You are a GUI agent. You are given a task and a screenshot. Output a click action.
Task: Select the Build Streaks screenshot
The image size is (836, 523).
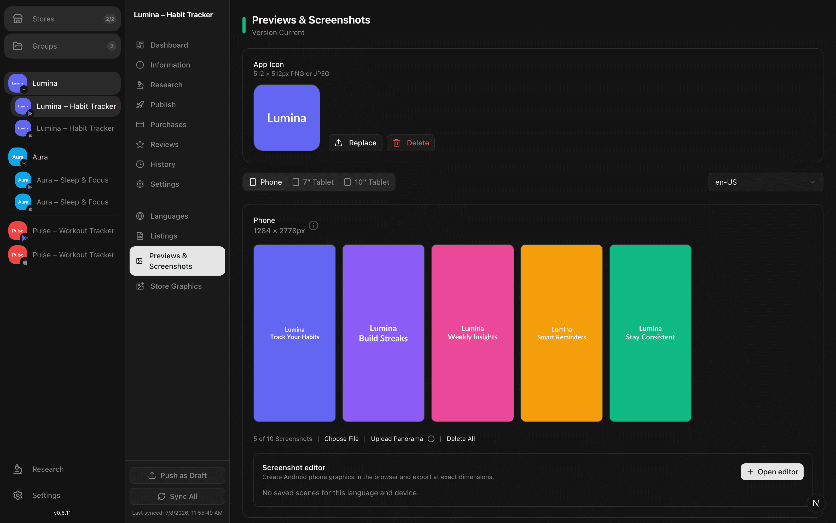tap(384, 333)
